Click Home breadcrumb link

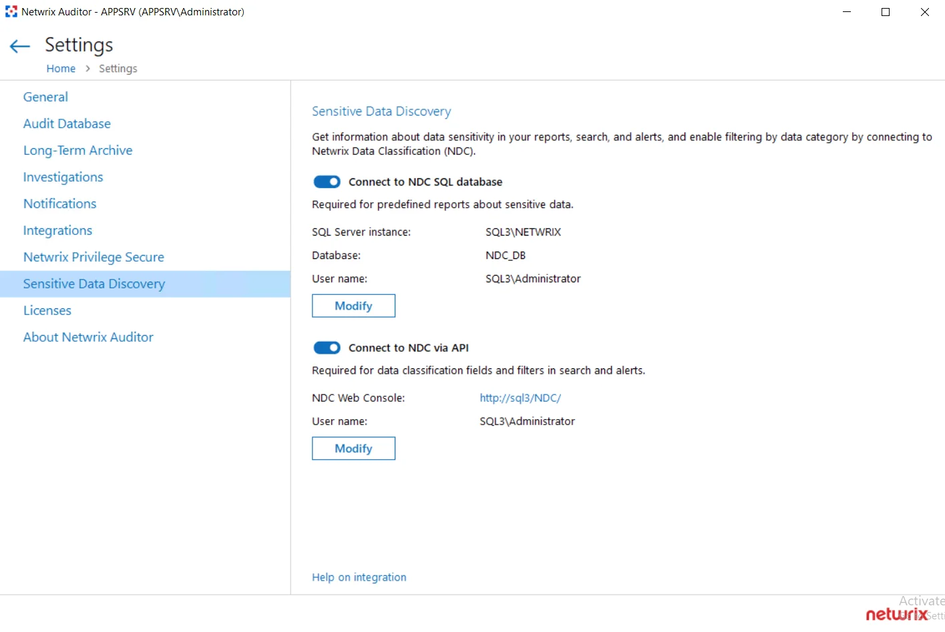click(x=61, y=69)
